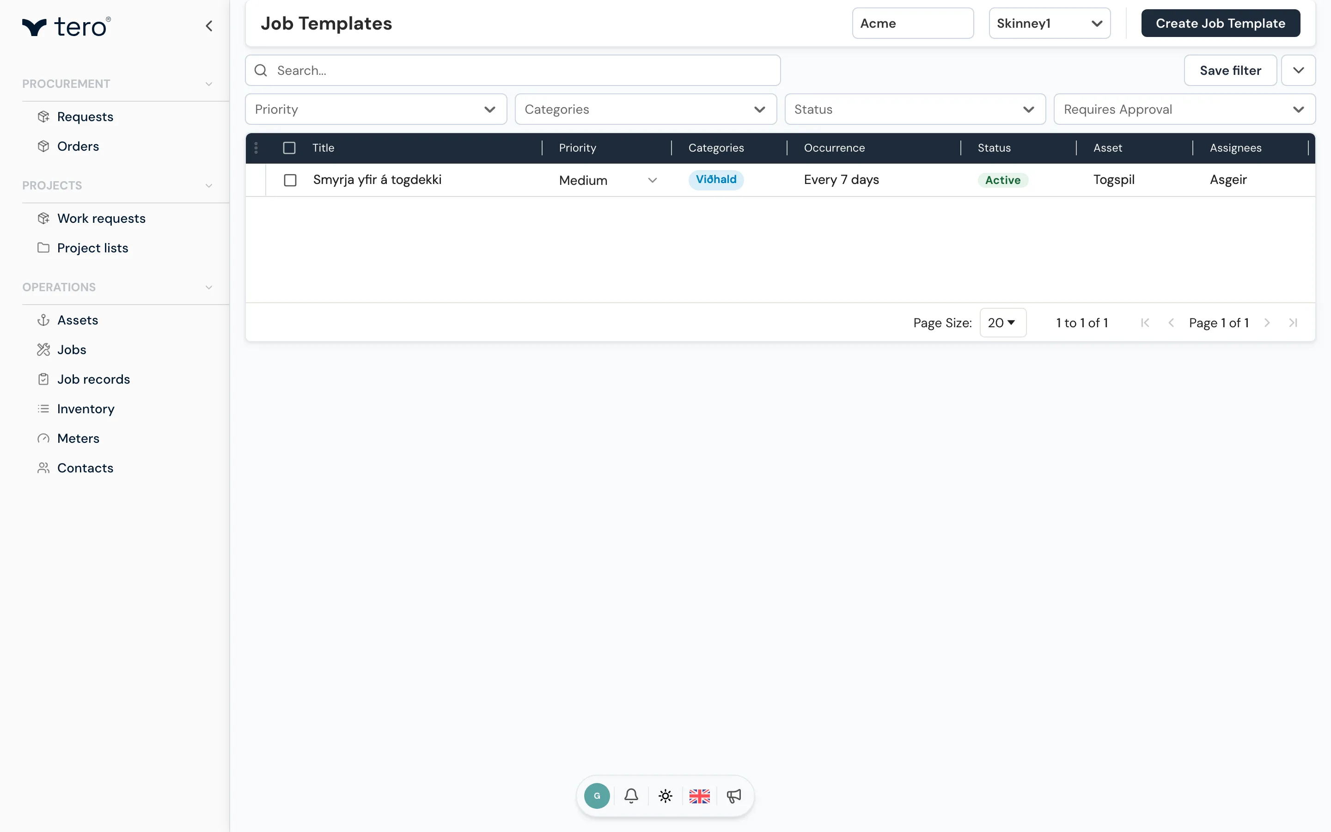Open the Status filter dropdown

915,109
